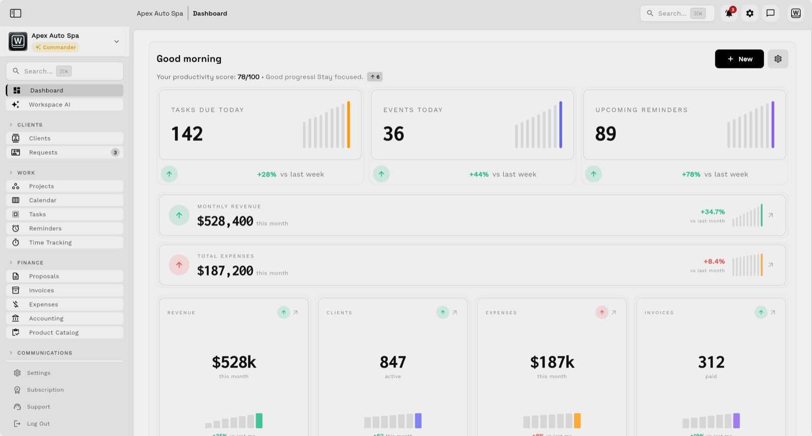Open notifications bell with badge

(729, 13)
